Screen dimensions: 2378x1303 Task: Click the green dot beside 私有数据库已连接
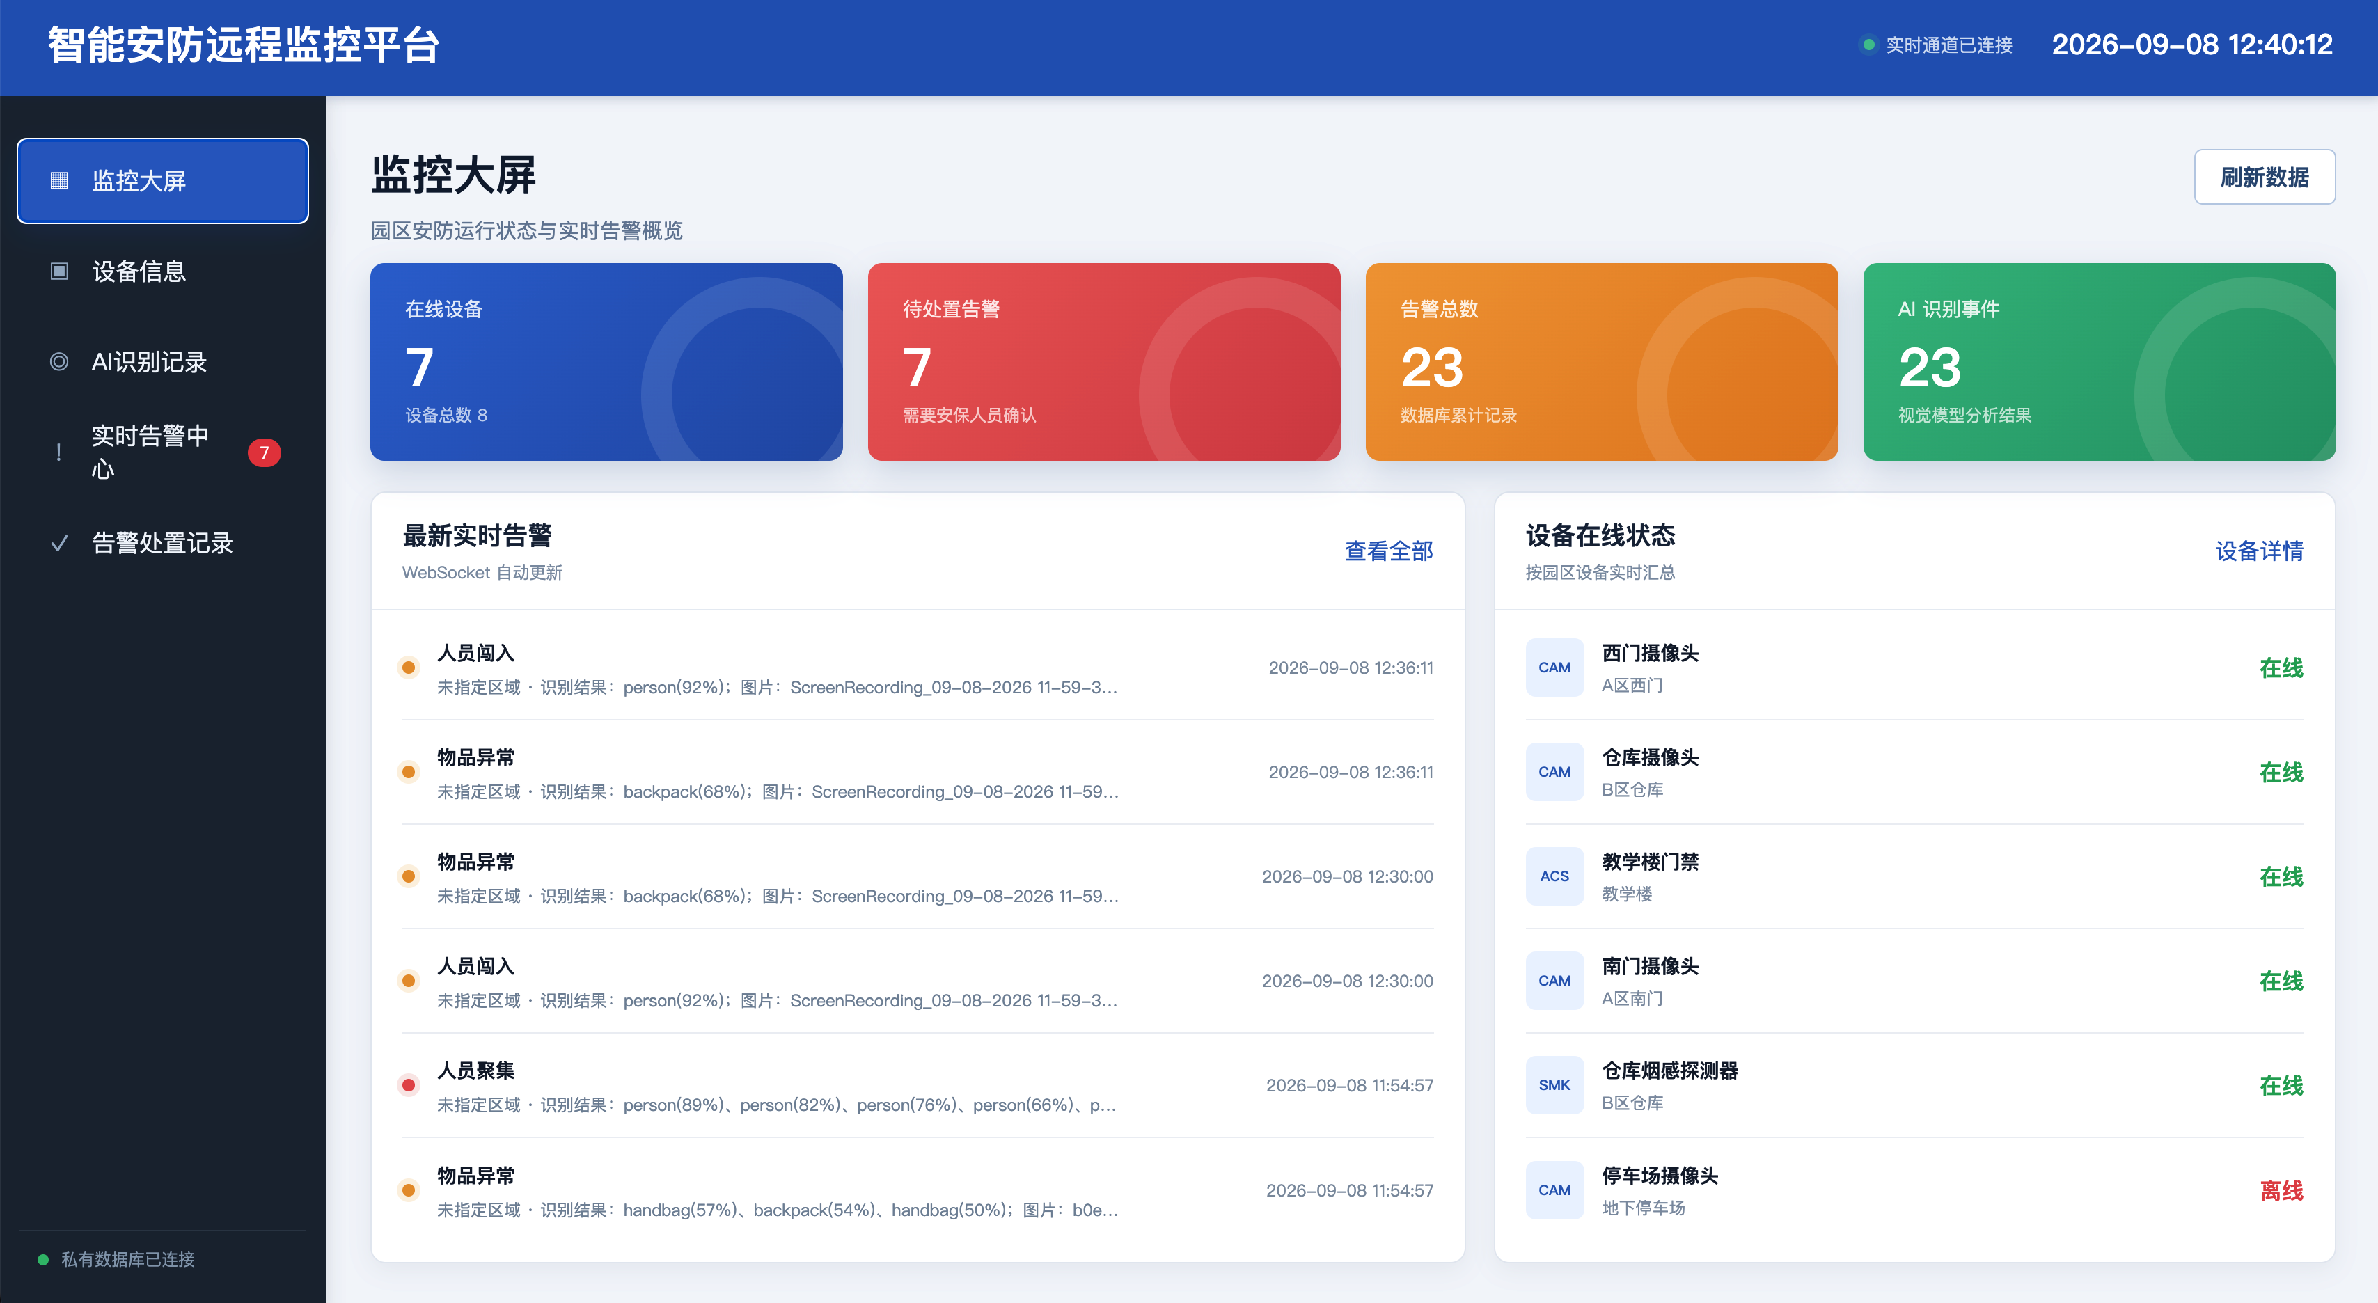(42, 1258)
